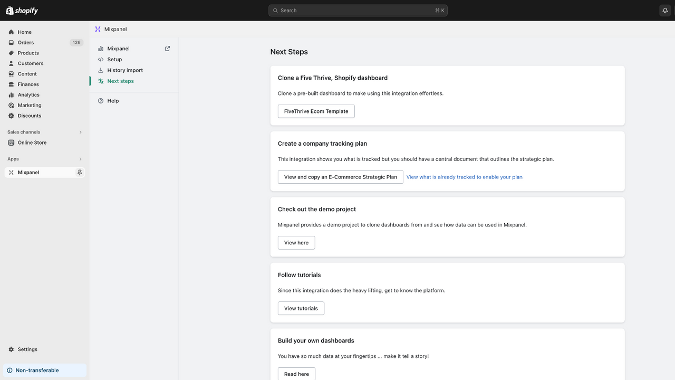The image size is (675, 380).
Task: Click the Mixpanel logo in page header
Action: pyautogui.click(x=98, y=29)
